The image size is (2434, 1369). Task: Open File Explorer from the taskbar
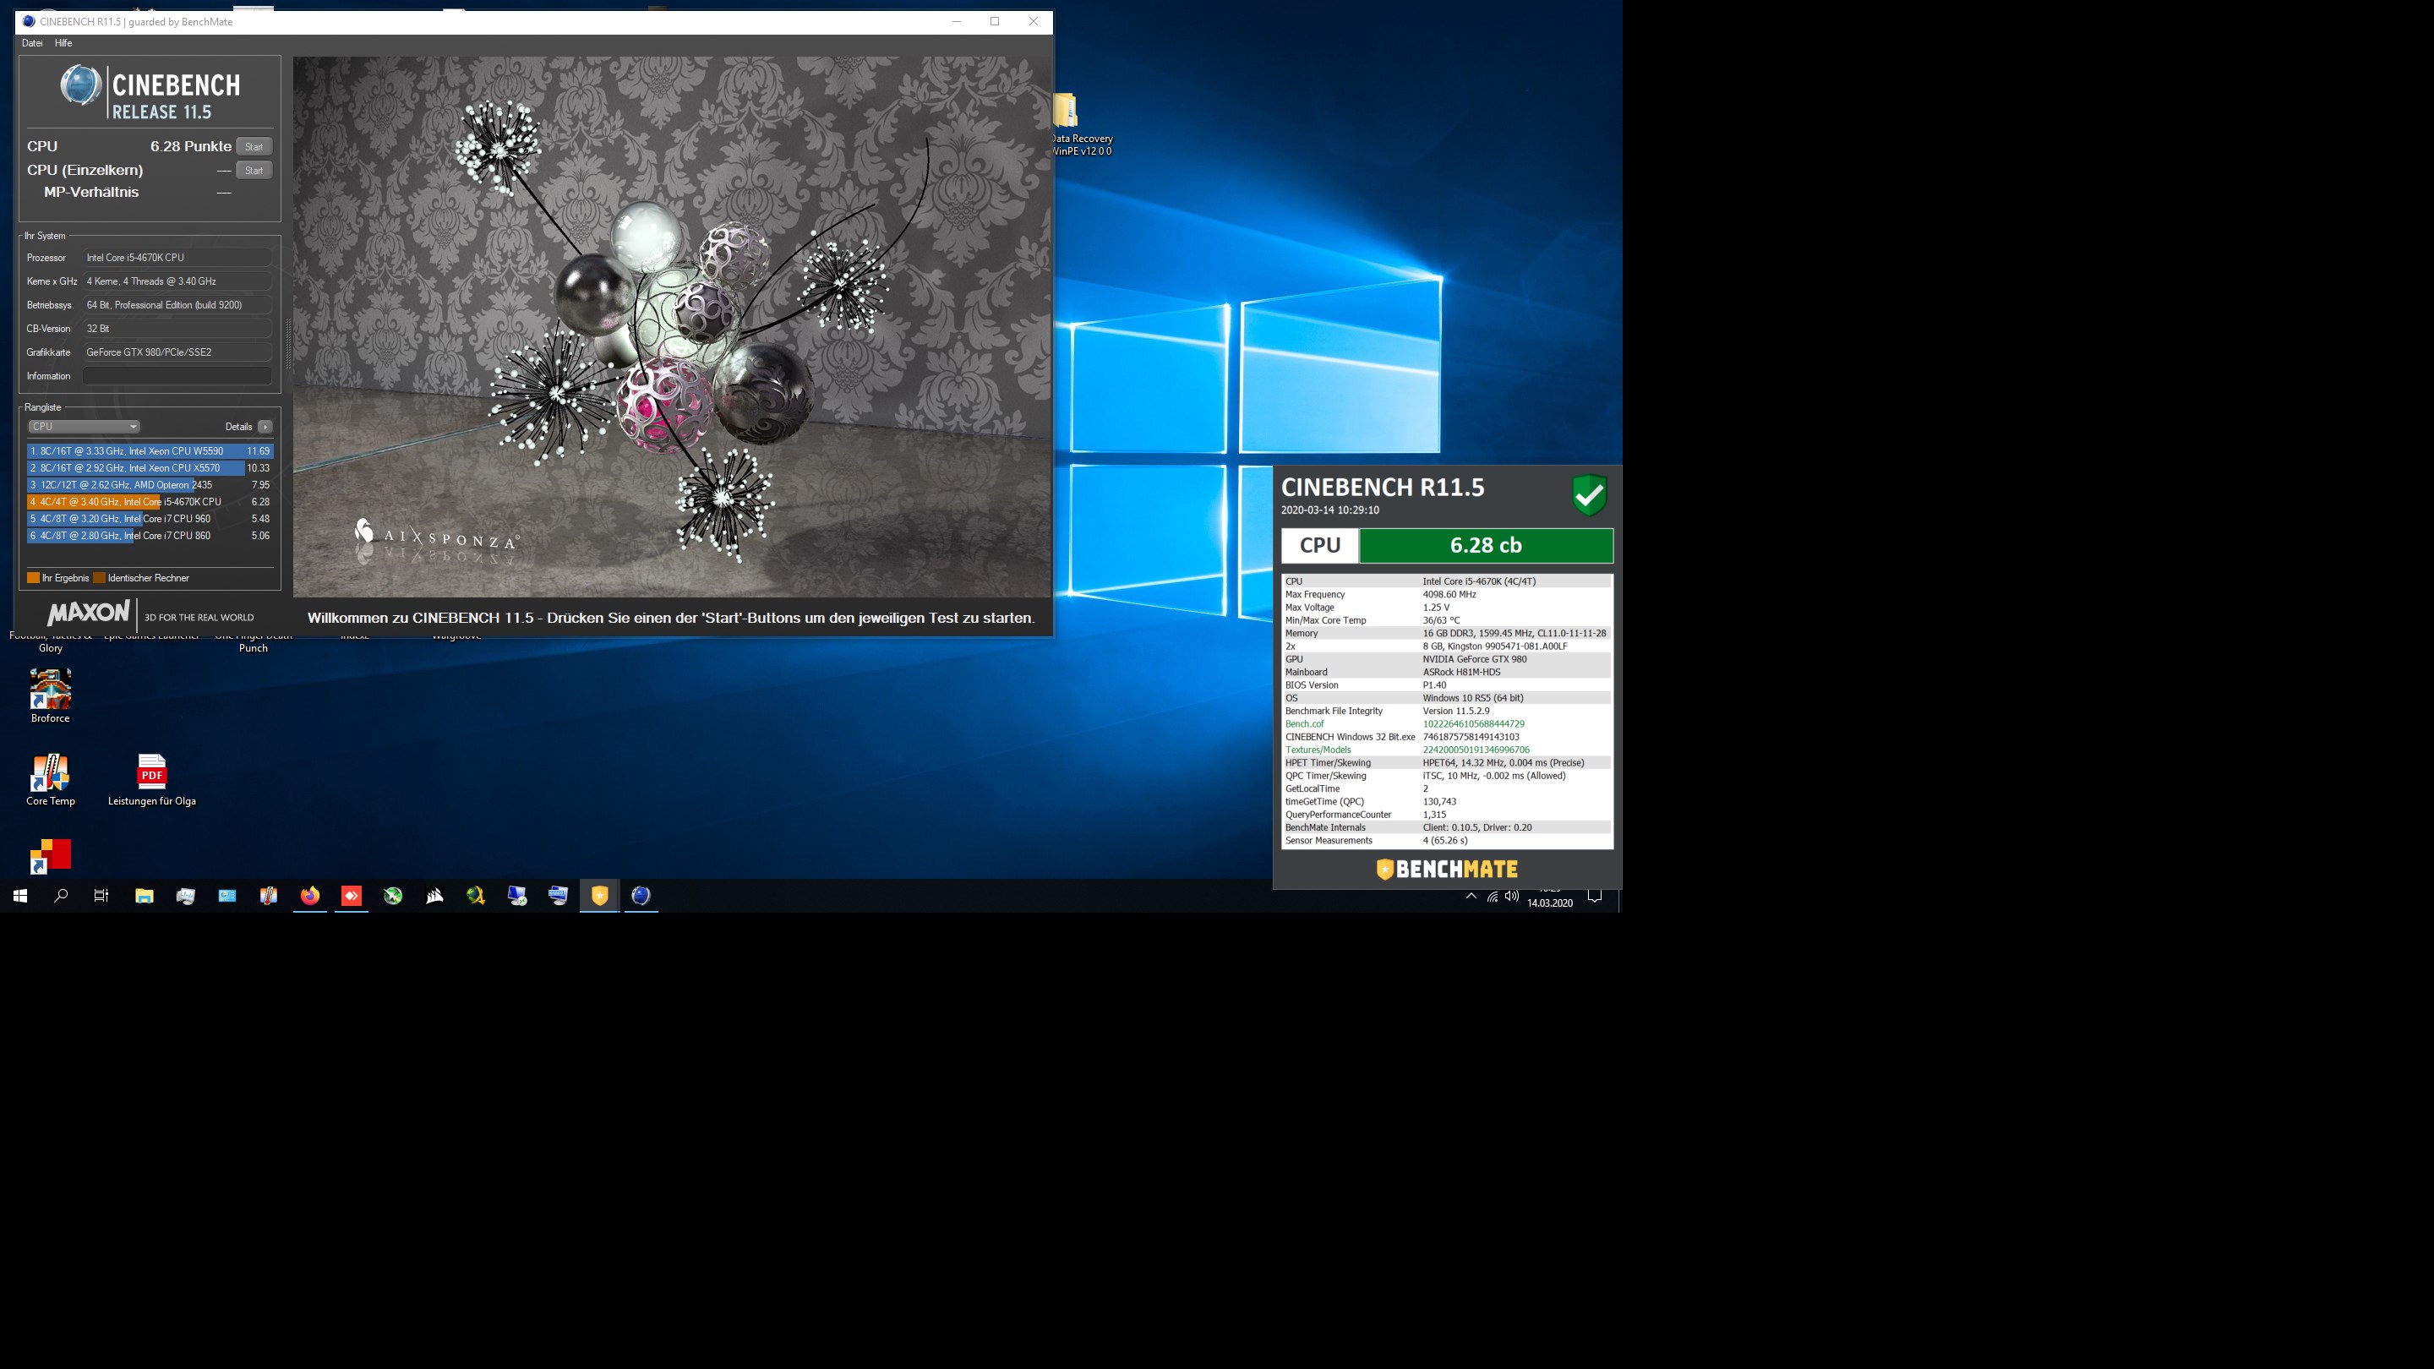coord(144,896)
